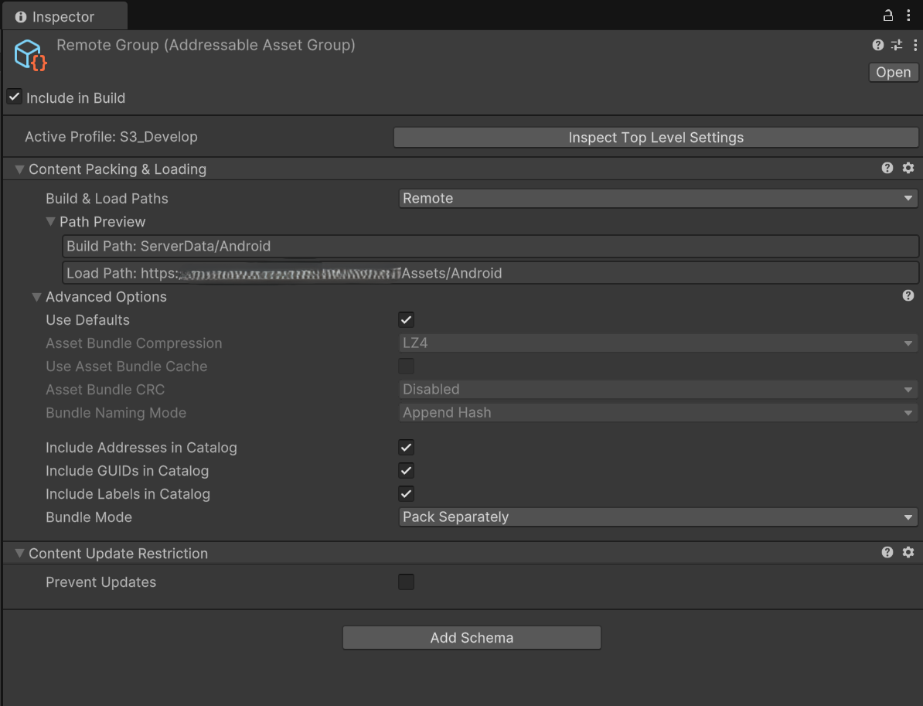This screenshot has height=706, width=923.
Task: Toggle Include in Build checkbox
Action: tap(15, 97)
